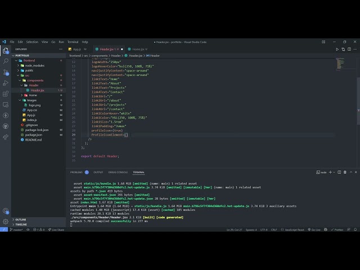Viewport: 360px width, 270px height.
Task: Switch to the DEBUG CONSOLE tab
Action: [x=118, y=172]
